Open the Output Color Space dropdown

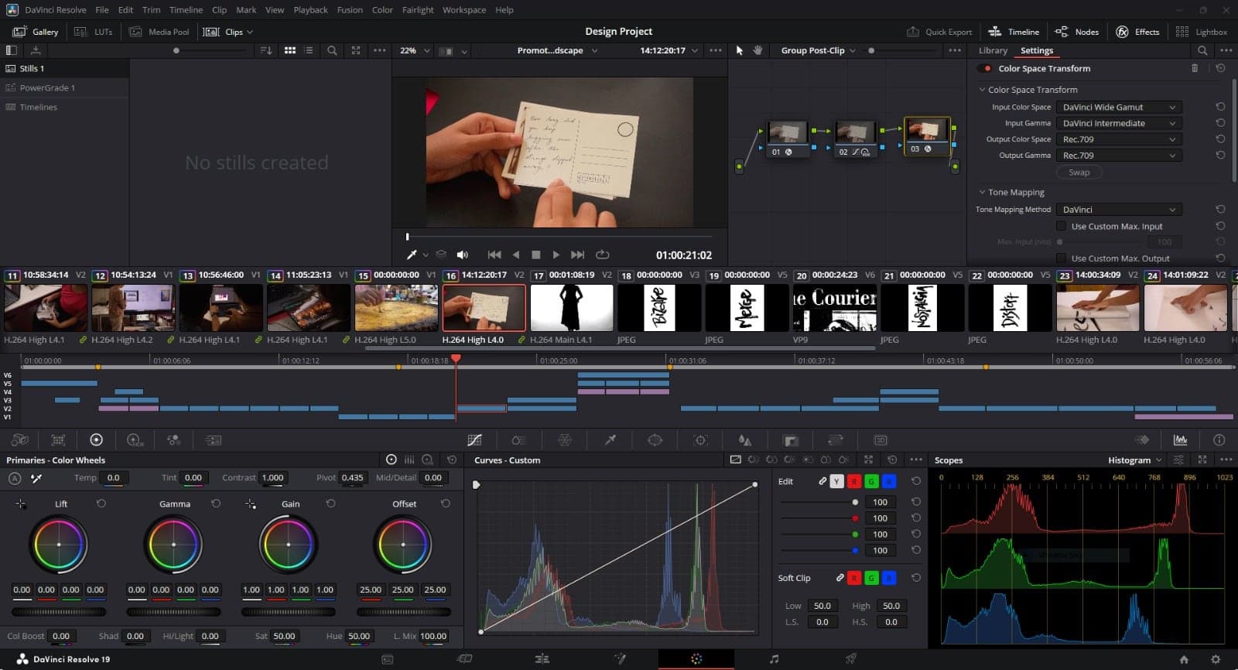click(x=1118, y=139)
